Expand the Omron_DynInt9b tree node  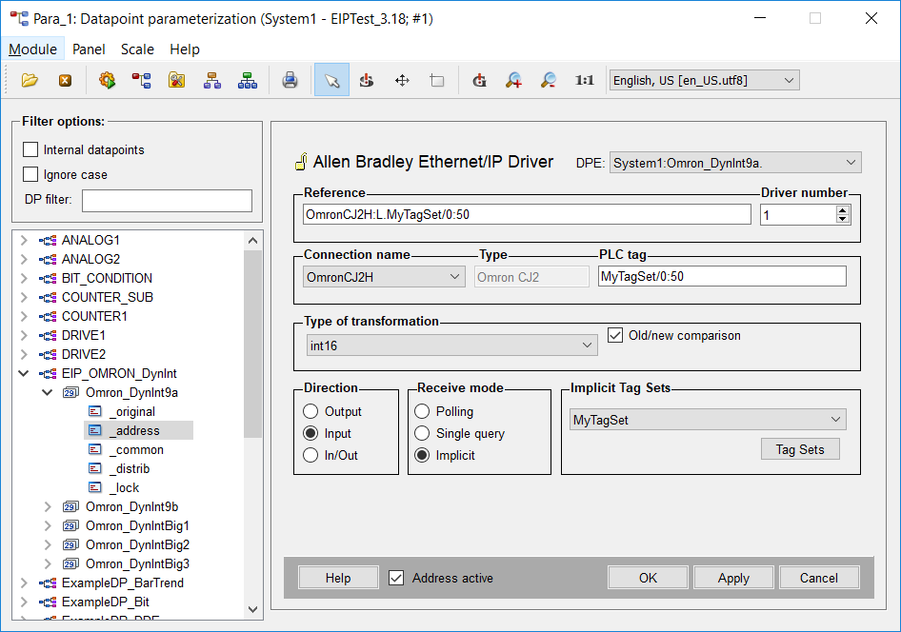[49, 506]
